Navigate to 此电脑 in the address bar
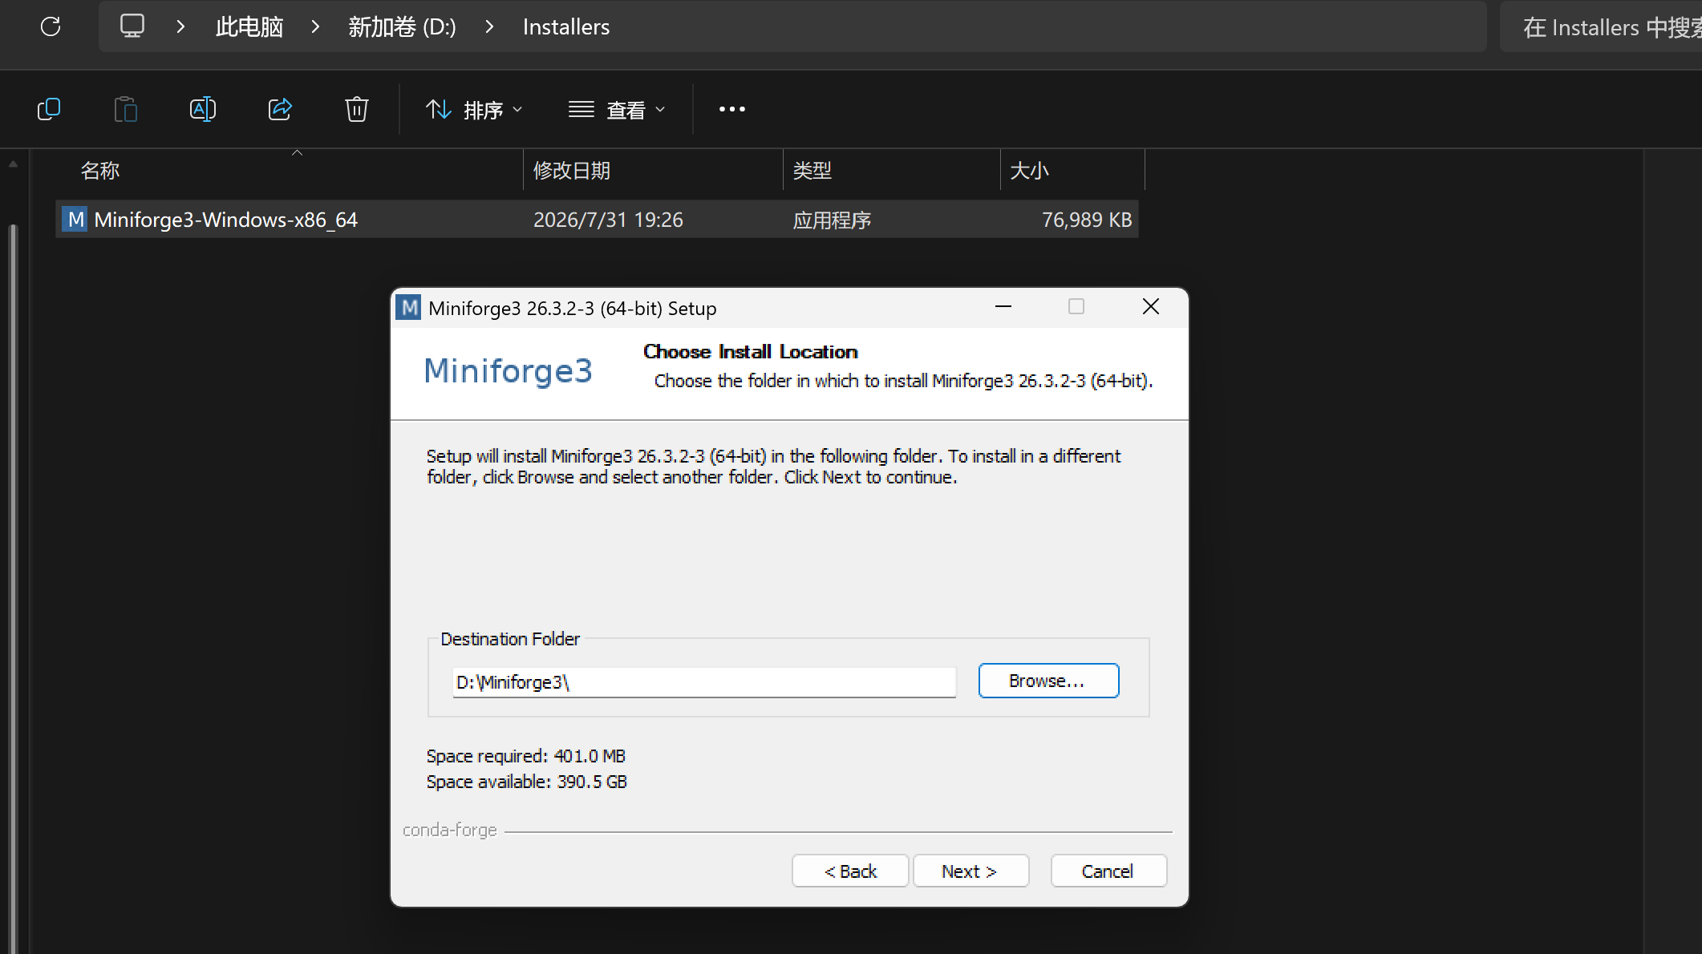This screenshot has height=954, width=1702. pos(249,26)
